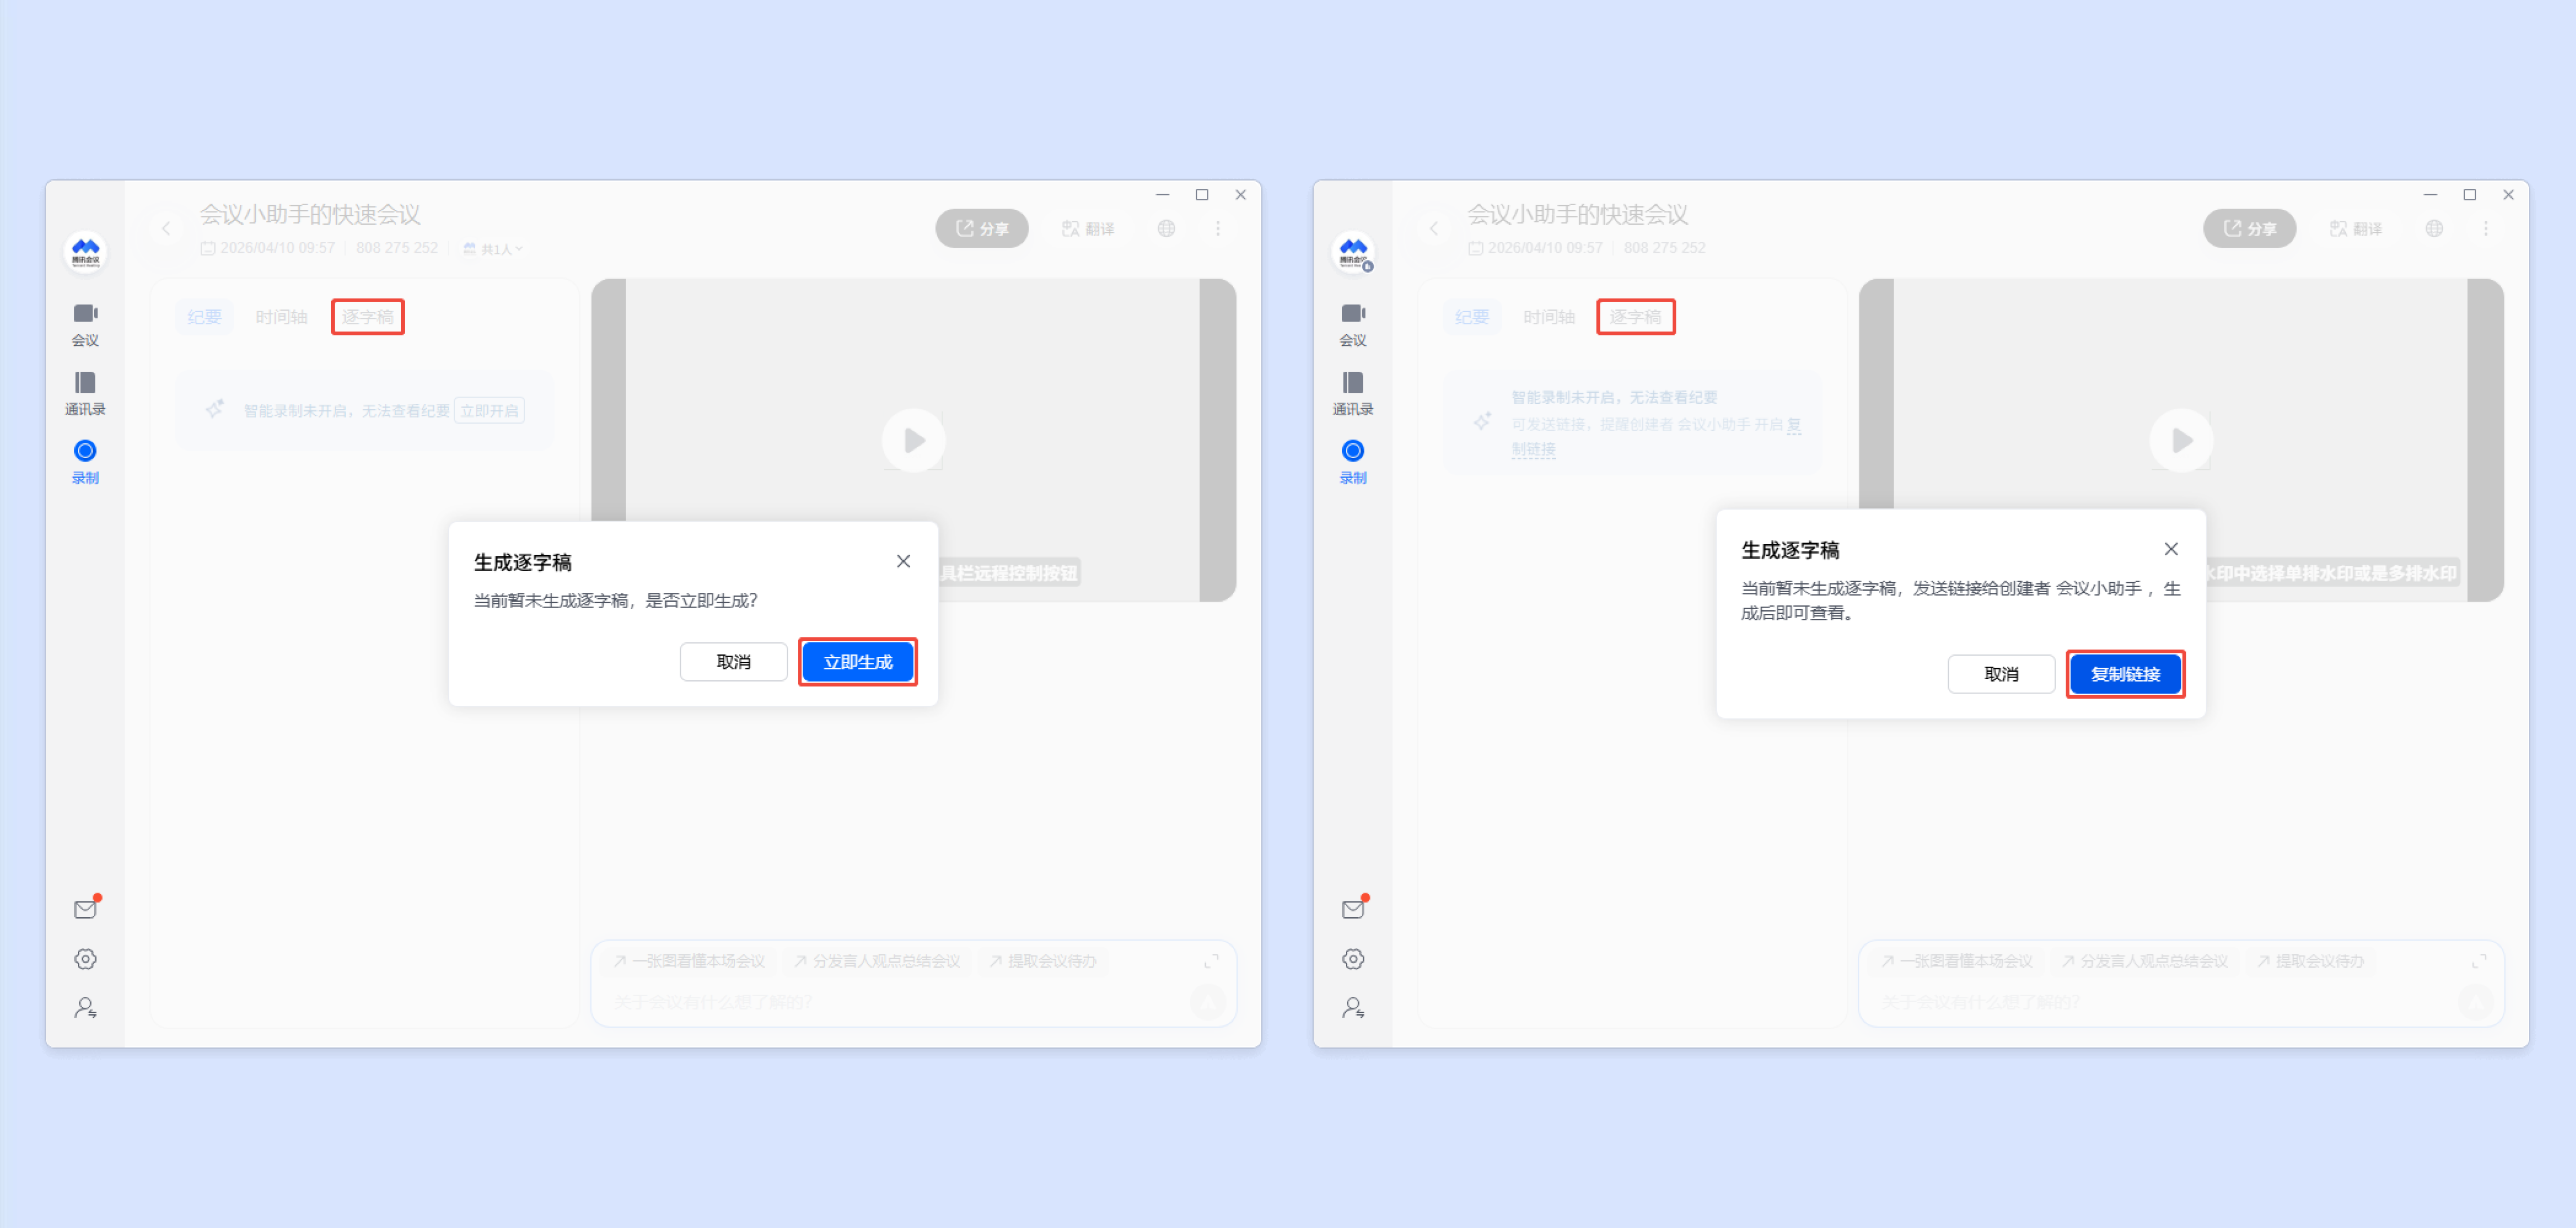Viewport: 2576px width, 1228px height.
Task: Click 分享 share button in right window
Action: tap(2250, 229)
